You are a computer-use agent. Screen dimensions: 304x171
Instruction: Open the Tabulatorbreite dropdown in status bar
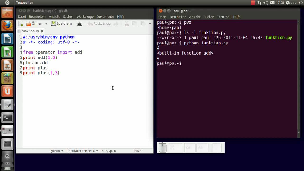tap(82, 151)
